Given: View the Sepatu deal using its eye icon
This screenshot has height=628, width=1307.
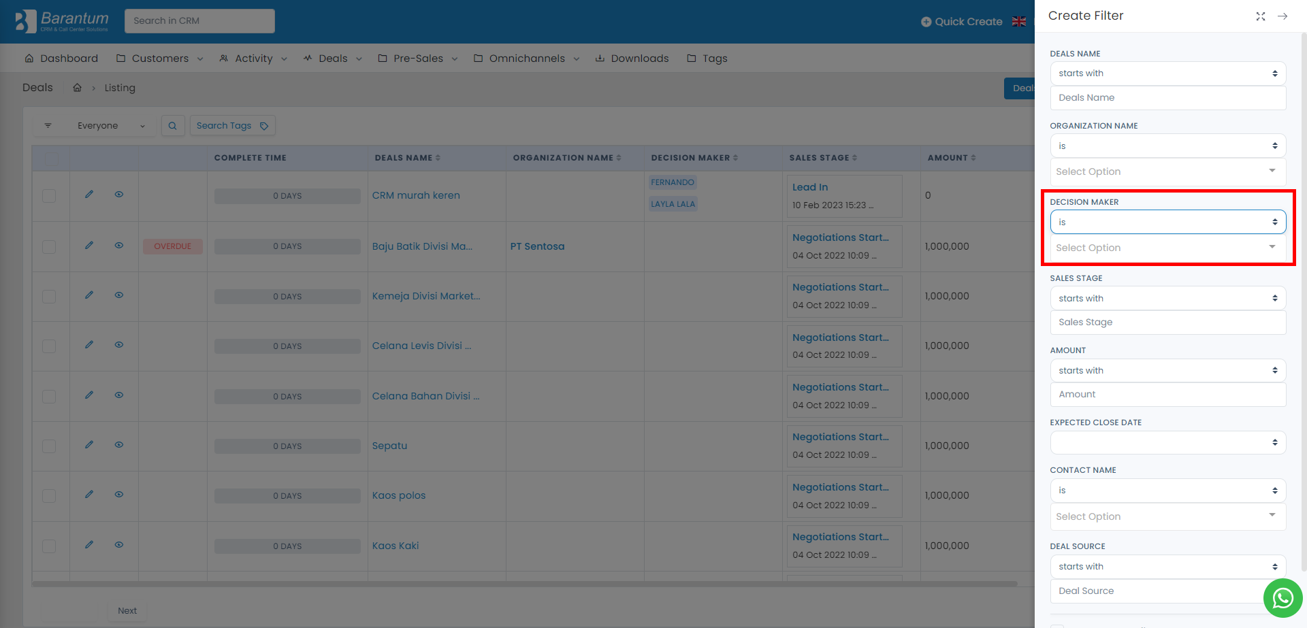Looking at the screenshot, I should point(119,445).
